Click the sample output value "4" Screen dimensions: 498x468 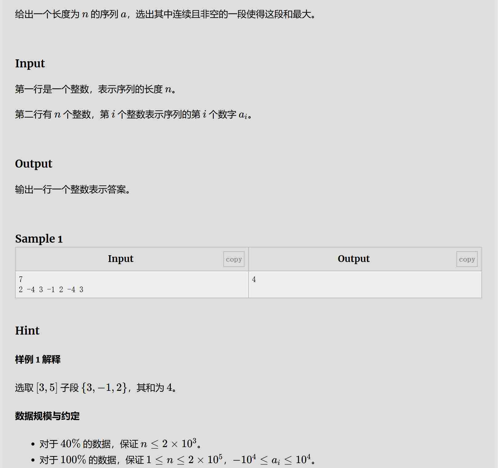coord(254,279)
